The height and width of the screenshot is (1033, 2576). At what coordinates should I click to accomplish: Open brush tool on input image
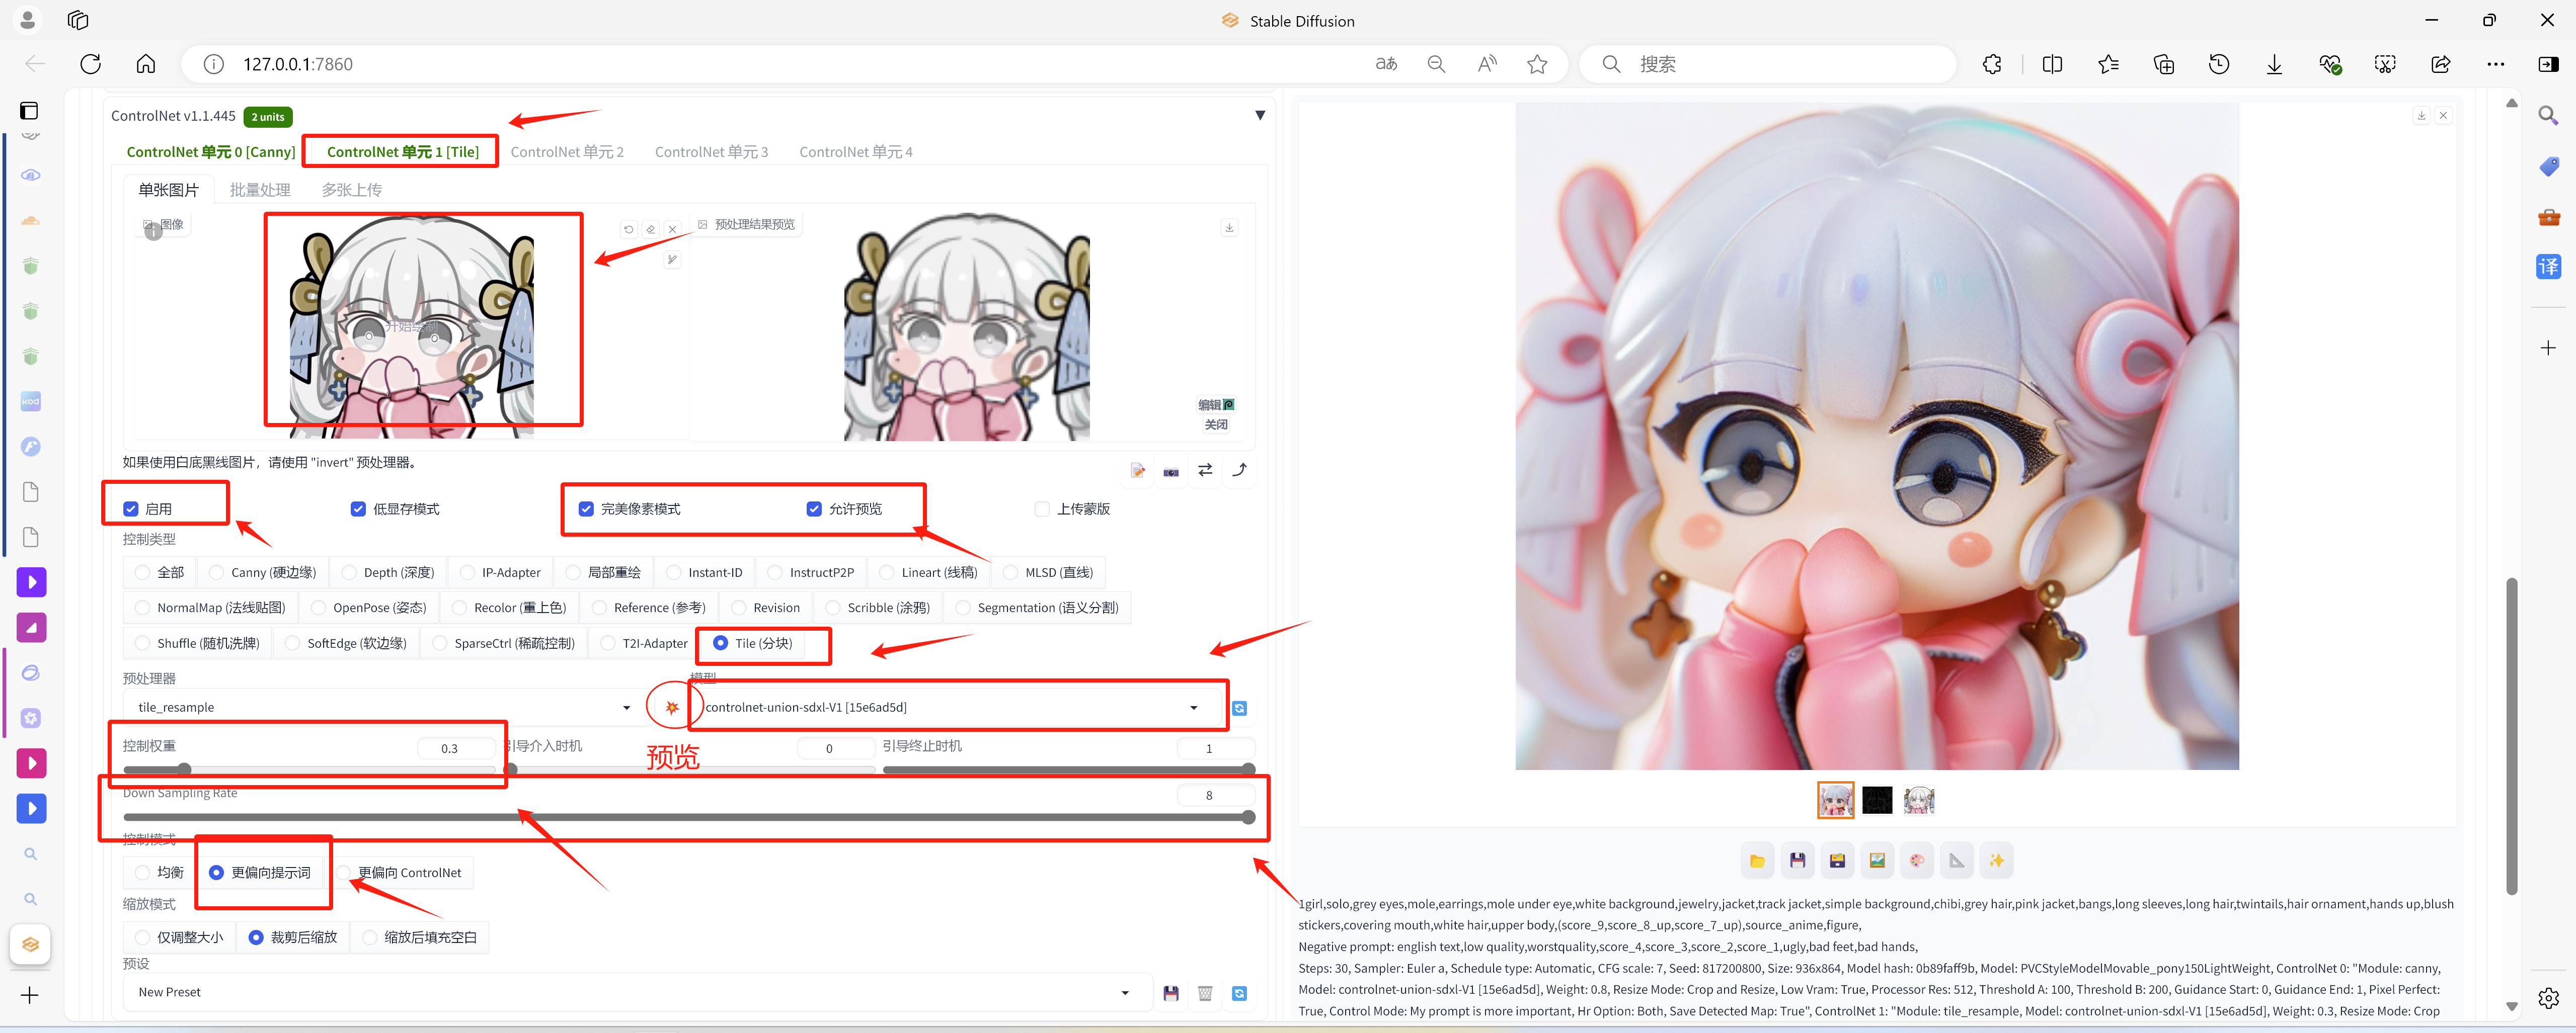coord(673,260)
